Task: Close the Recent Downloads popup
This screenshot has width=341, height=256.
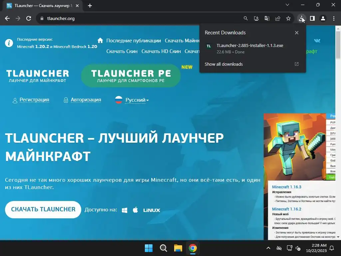Action: [297, 33]
